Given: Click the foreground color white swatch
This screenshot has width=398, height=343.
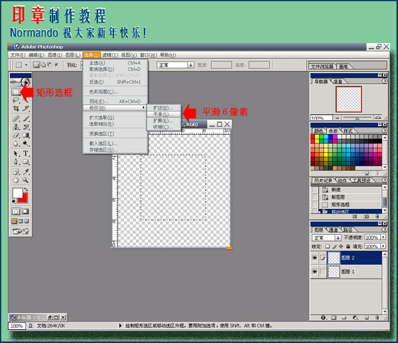Looking at the screenshot, I should [x=17, y=192].
